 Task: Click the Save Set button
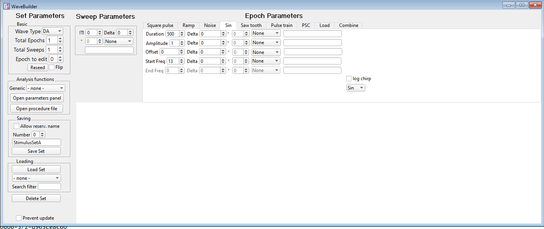[x=36, y=151]
